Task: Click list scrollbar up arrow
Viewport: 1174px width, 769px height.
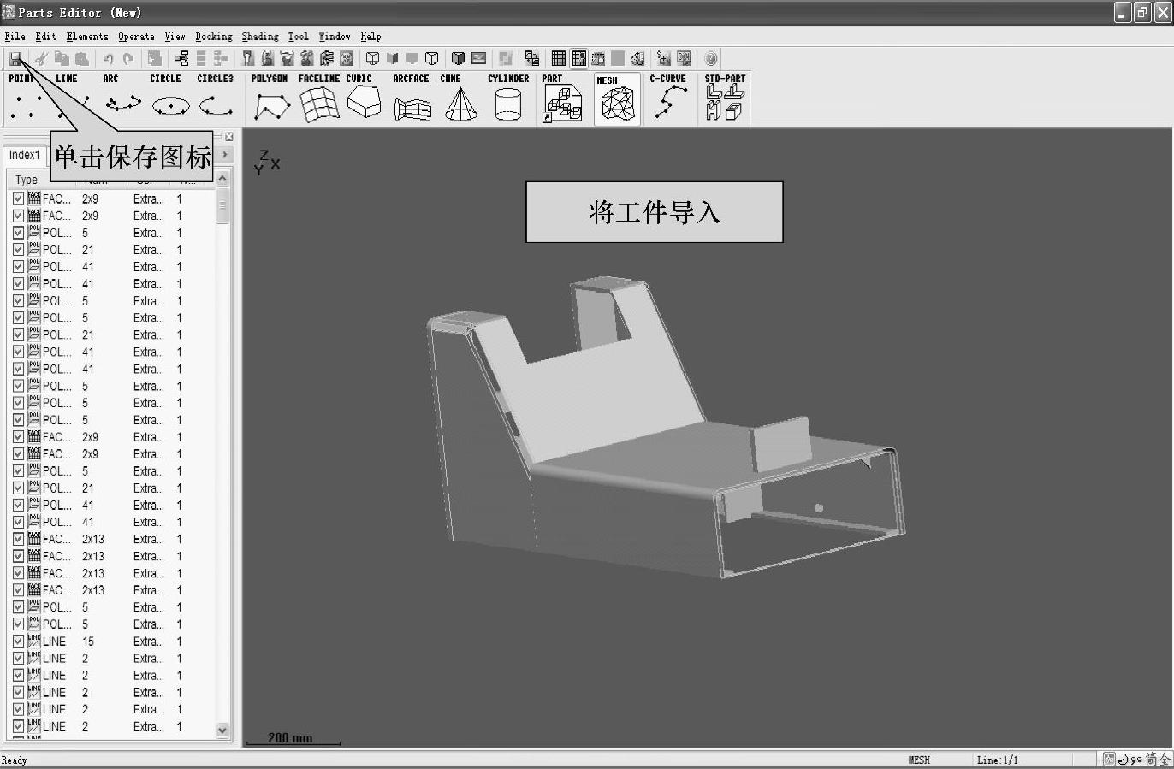Action: (222, 179)
